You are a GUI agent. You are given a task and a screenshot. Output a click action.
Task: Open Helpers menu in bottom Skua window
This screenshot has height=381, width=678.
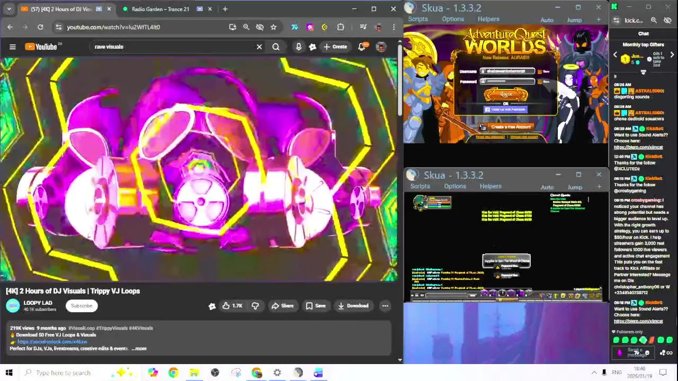(x=490, y=186)
